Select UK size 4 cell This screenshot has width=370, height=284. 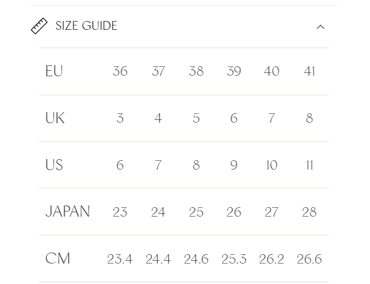158,118
